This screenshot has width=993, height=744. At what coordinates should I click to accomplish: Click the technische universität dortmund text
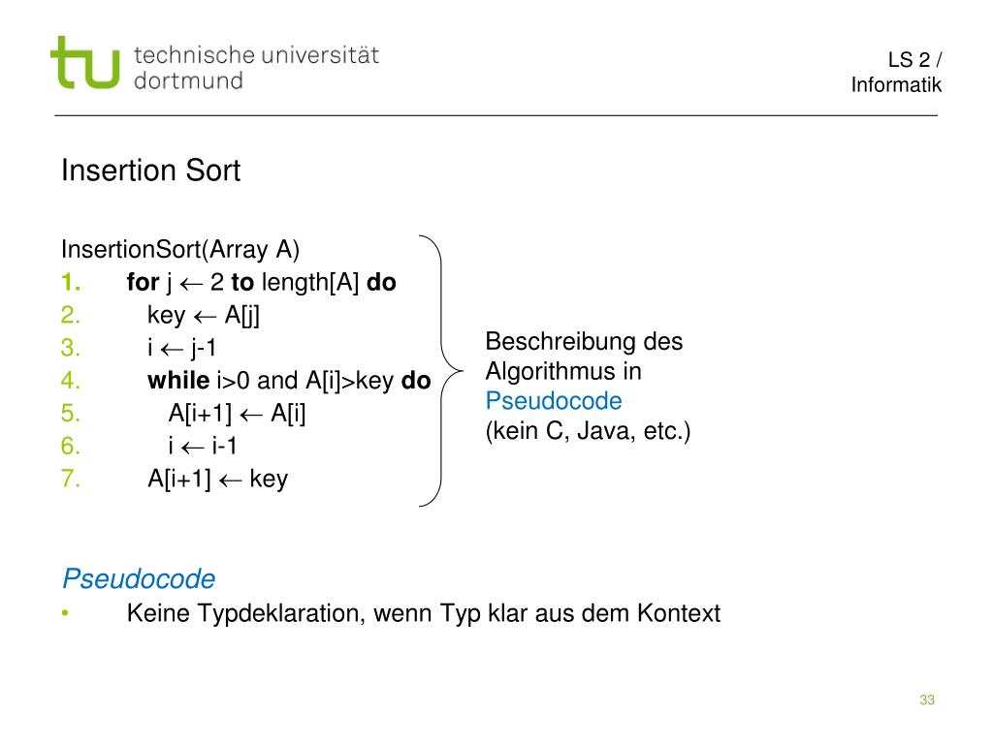pos(256,68)
